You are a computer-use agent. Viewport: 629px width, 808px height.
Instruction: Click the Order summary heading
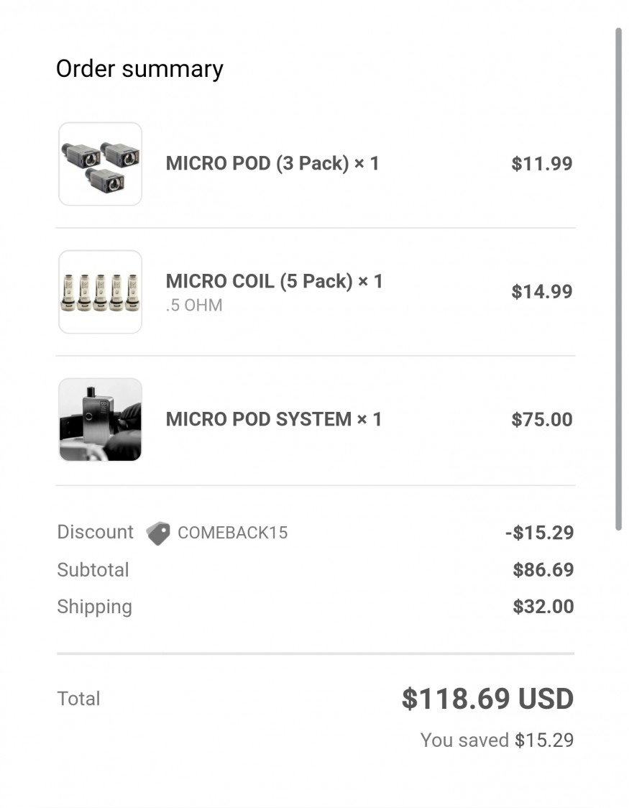click(139, 69)
